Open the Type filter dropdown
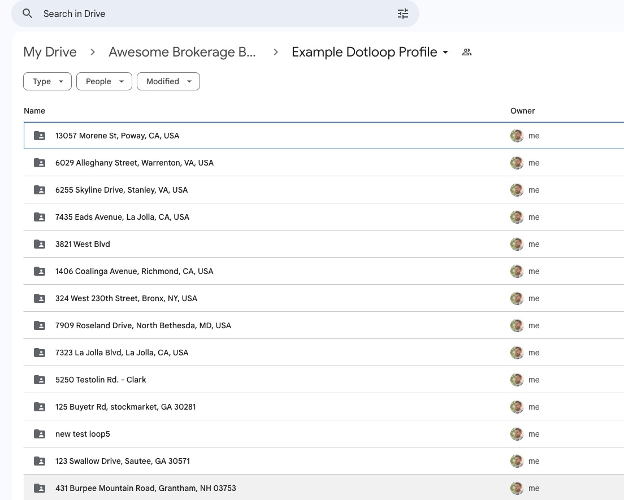Image resolution: width=624 pixels, height=500 pixels. (x=47, y=81)
